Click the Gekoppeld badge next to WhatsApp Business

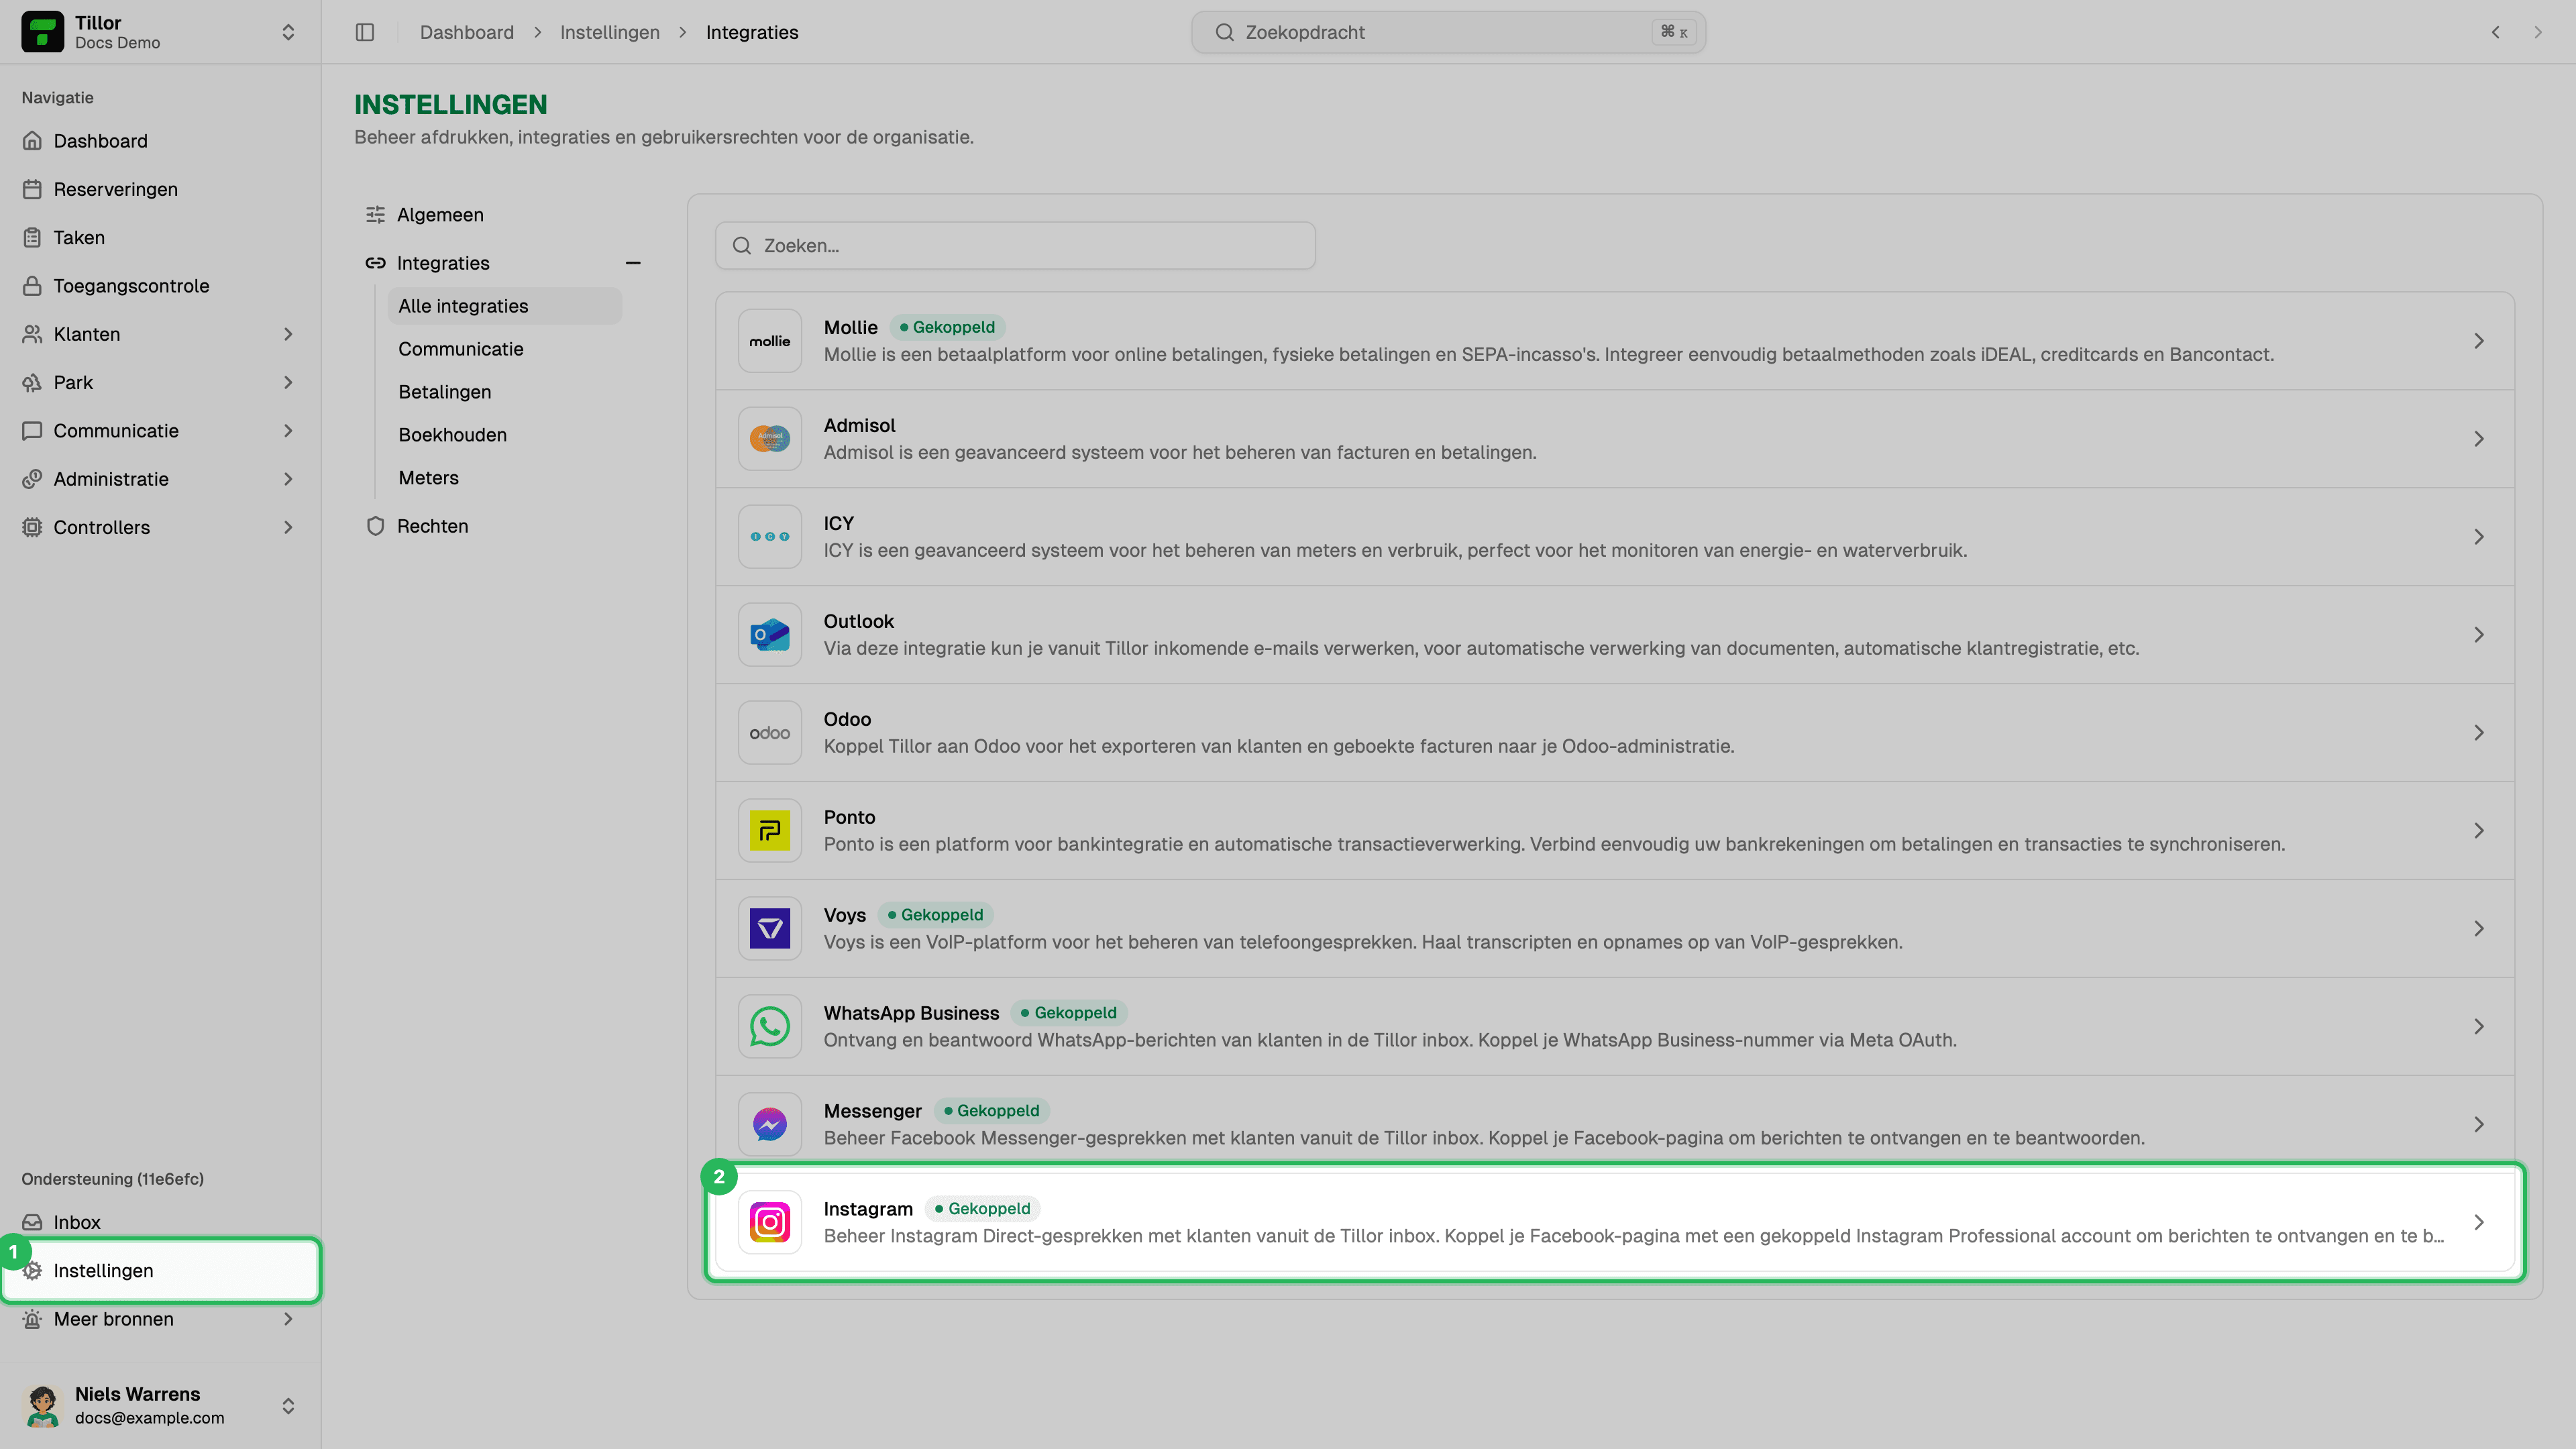1069,1013
